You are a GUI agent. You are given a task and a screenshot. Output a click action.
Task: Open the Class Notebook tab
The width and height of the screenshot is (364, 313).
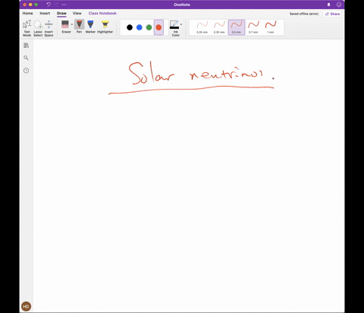coord(102,13)
